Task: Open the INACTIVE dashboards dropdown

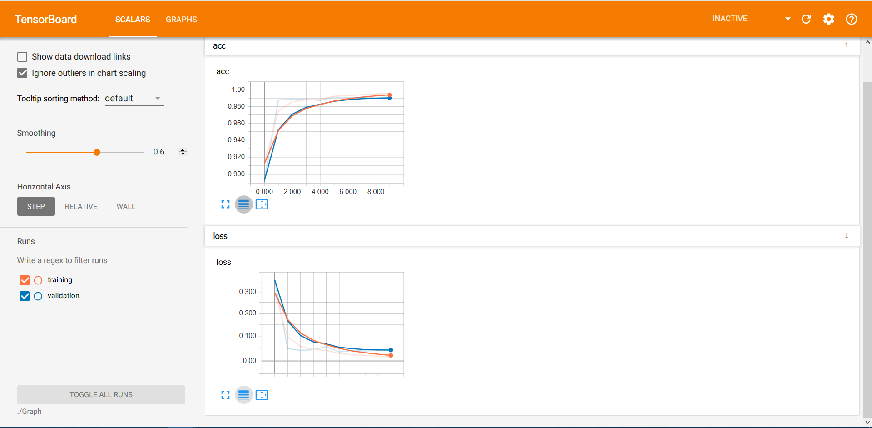Action: (753, 19)
